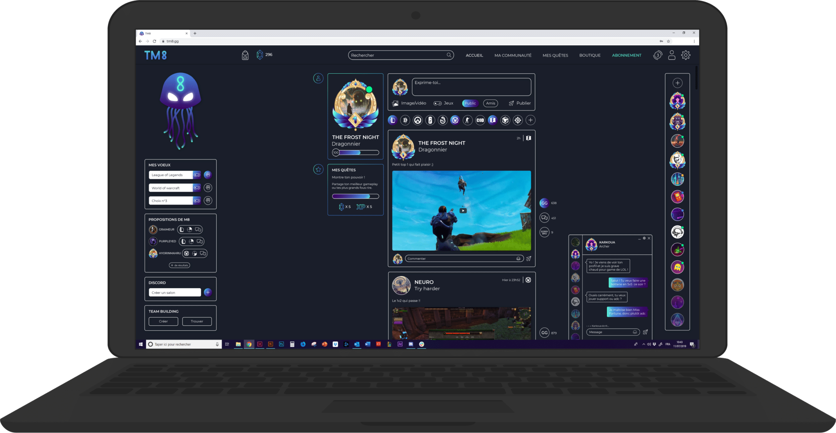Open Jeux selector in post composer
Screen dimensions: 836x433
(443, 103)
